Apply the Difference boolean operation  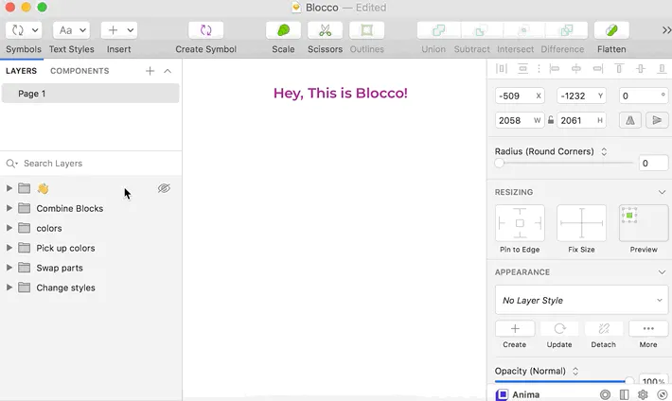pos(566,30)
